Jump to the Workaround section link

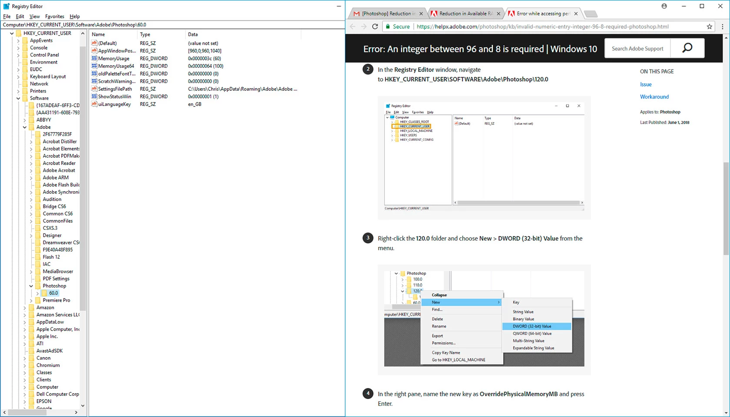[x=654, y=97]
